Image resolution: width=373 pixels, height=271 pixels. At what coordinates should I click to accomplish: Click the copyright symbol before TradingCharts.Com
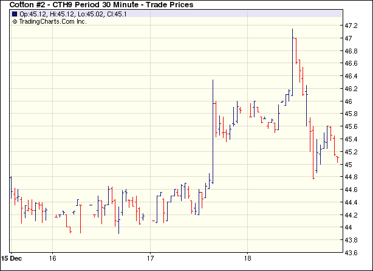15,21
